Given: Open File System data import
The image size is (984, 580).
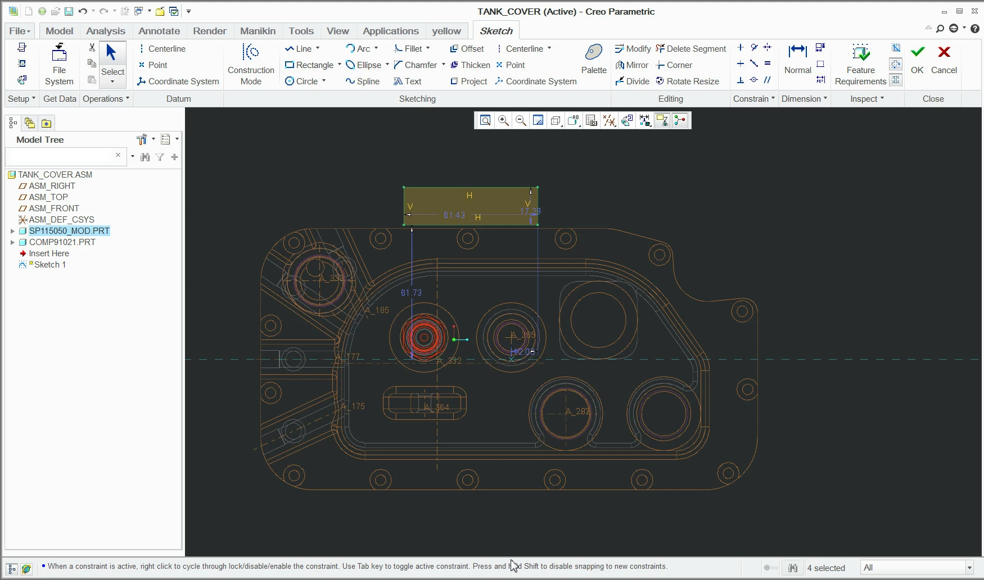Looking at the screenshot, I should point(59,65).
